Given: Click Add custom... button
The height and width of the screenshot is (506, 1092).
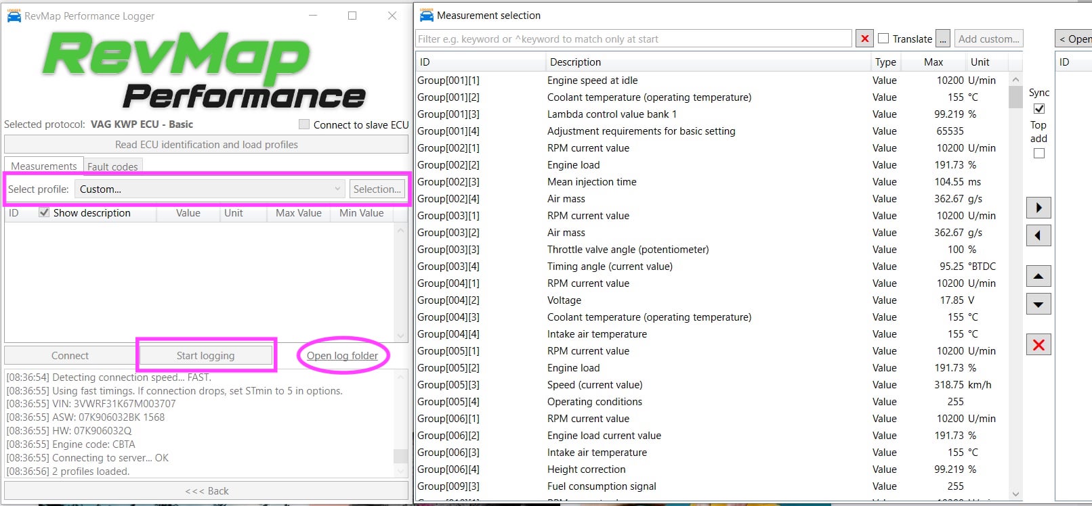Looking at the screenshot, I should pyautogui.click(x=988, y=39).
